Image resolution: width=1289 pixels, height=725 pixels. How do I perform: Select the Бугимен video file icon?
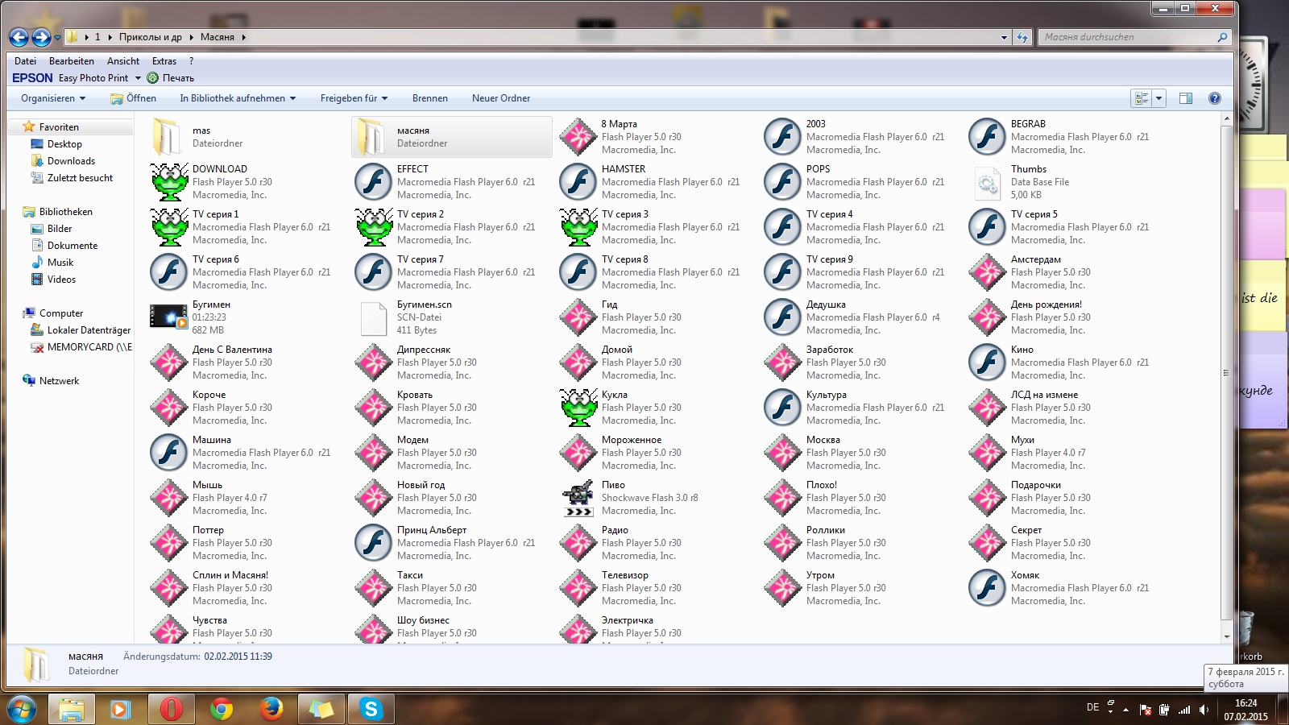169,317
